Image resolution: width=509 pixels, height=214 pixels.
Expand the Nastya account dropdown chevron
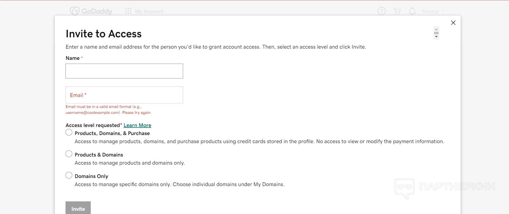click(x=443, y=11)
